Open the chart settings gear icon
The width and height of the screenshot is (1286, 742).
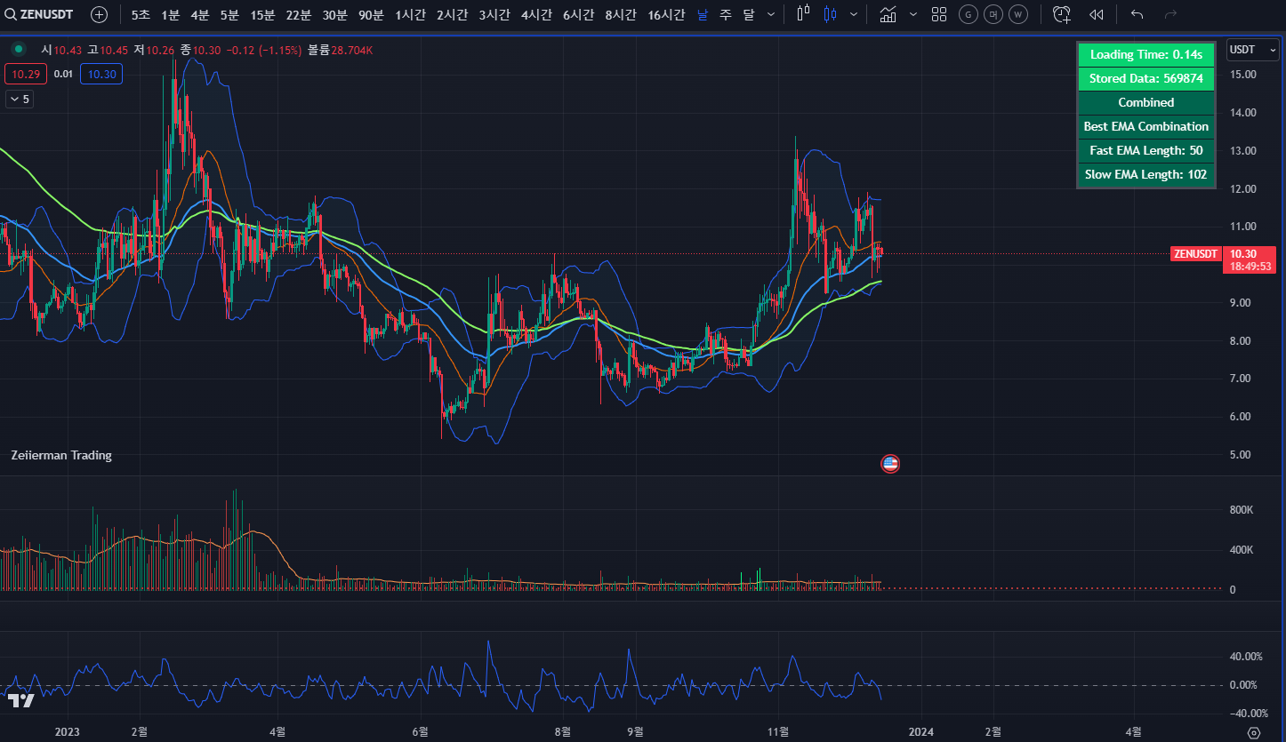pos(1254,732)
